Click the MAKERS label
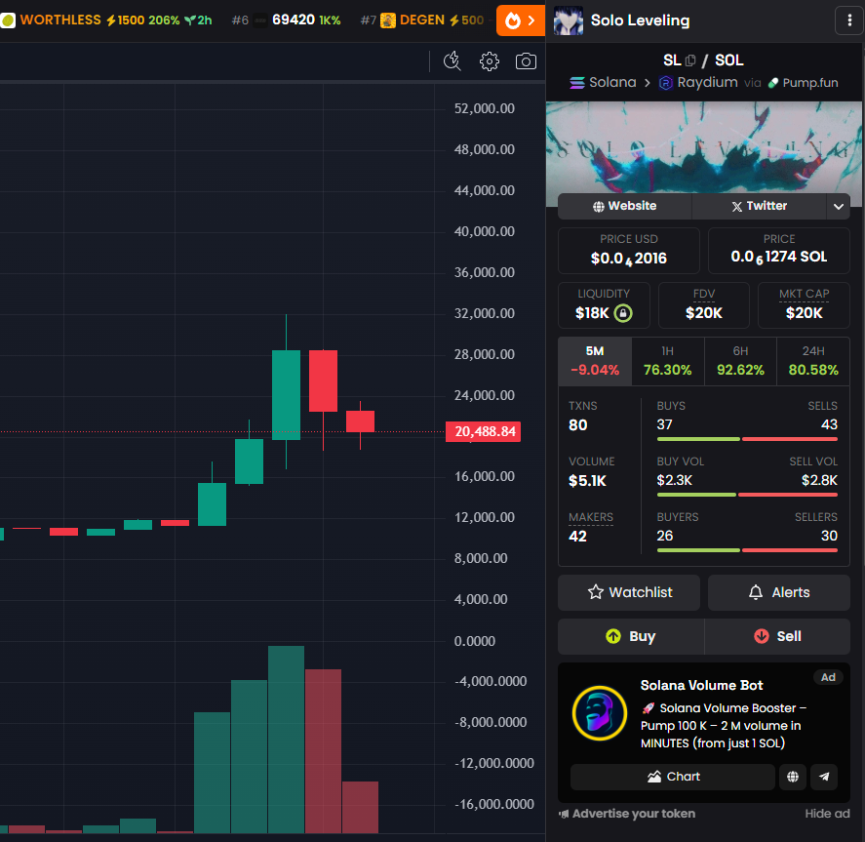 [x=591, y=517]
